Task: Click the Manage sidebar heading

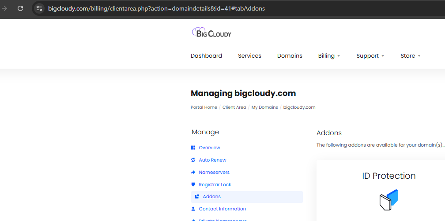Action: point(205,132)
